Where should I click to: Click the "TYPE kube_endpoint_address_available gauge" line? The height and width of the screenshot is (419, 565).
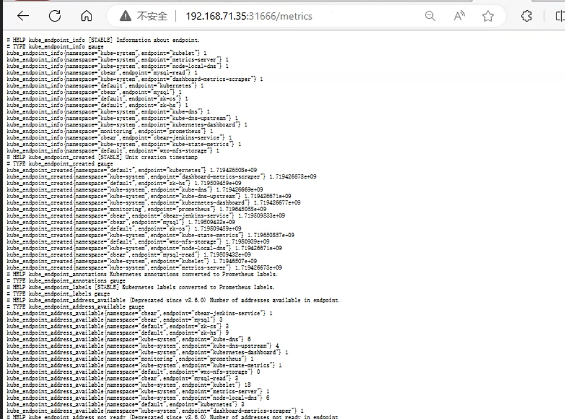[x=75, y=306]
